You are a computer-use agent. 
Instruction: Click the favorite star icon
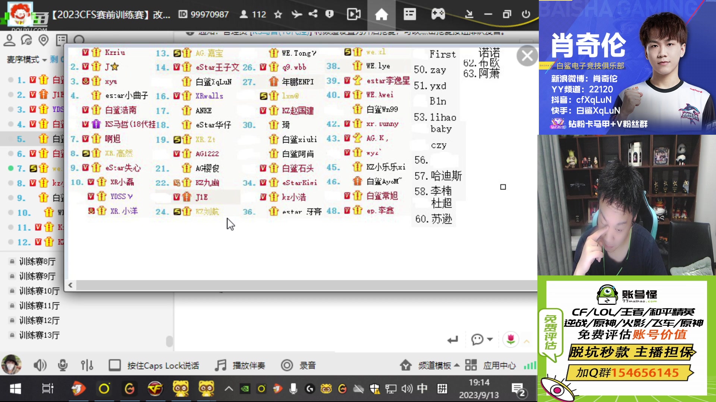pyautogui.click(x=278, y=15)
